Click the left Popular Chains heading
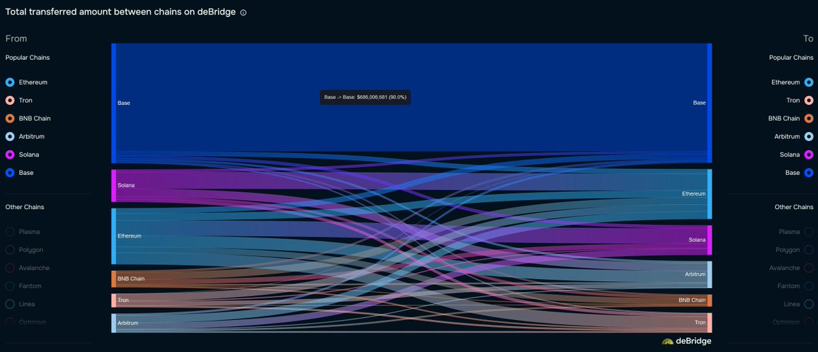The height and width of the screenshot is (352, 818). coord(27,58)
